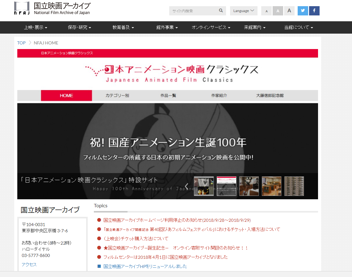The image size is (352, 277).
Task: Click inside the サイト内検索 search field
Action: click(x=193, y=11)
